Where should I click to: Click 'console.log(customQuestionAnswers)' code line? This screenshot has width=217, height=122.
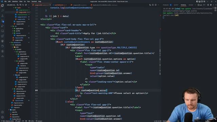(71, 8)
